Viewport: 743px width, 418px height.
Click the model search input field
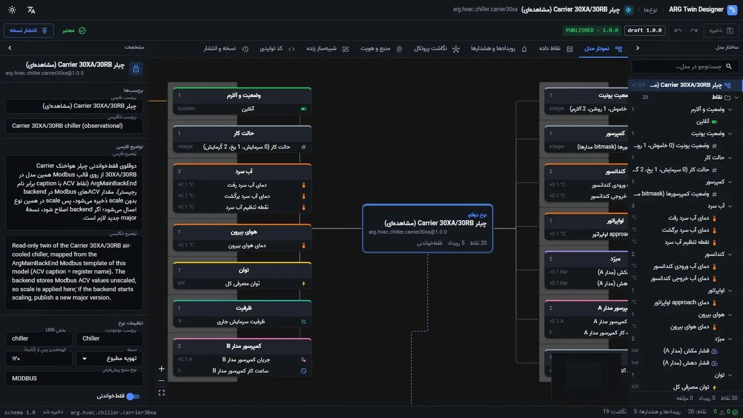tap(685, 66)
